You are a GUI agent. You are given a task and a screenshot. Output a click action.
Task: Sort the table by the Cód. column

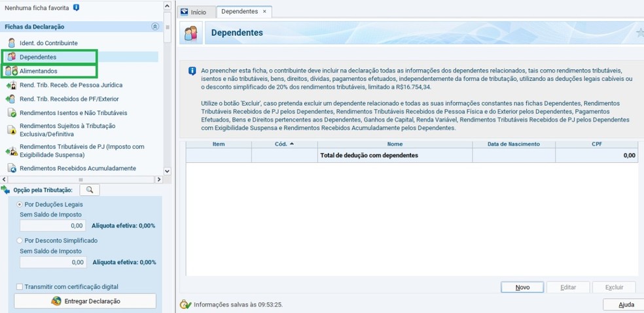tap(284, 144)
